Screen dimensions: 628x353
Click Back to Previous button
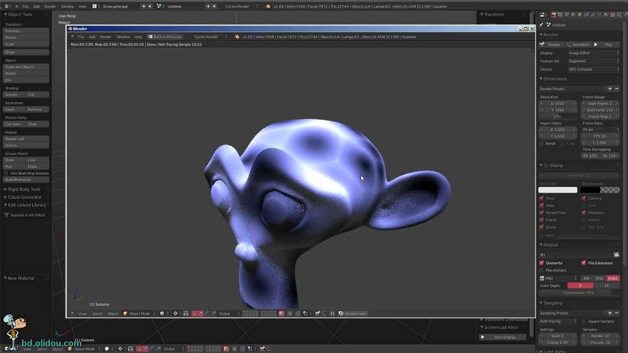[164, 37]
